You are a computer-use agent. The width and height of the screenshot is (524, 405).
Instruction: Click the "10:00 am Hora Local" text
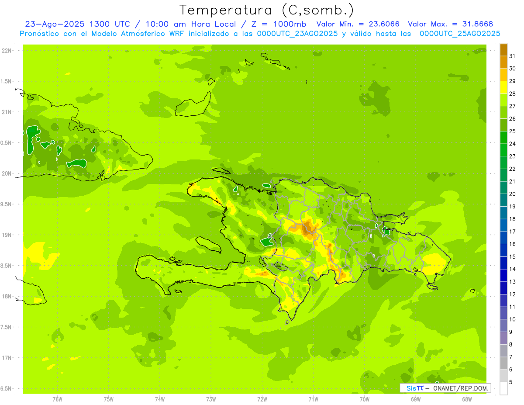[190, 24]
